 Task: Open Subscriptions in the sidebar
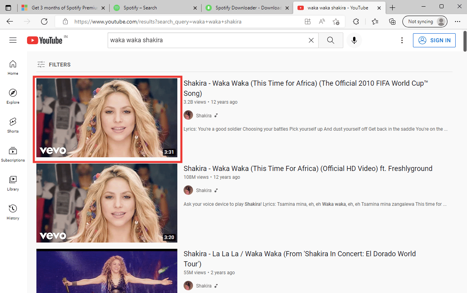[x=13, y=154]
